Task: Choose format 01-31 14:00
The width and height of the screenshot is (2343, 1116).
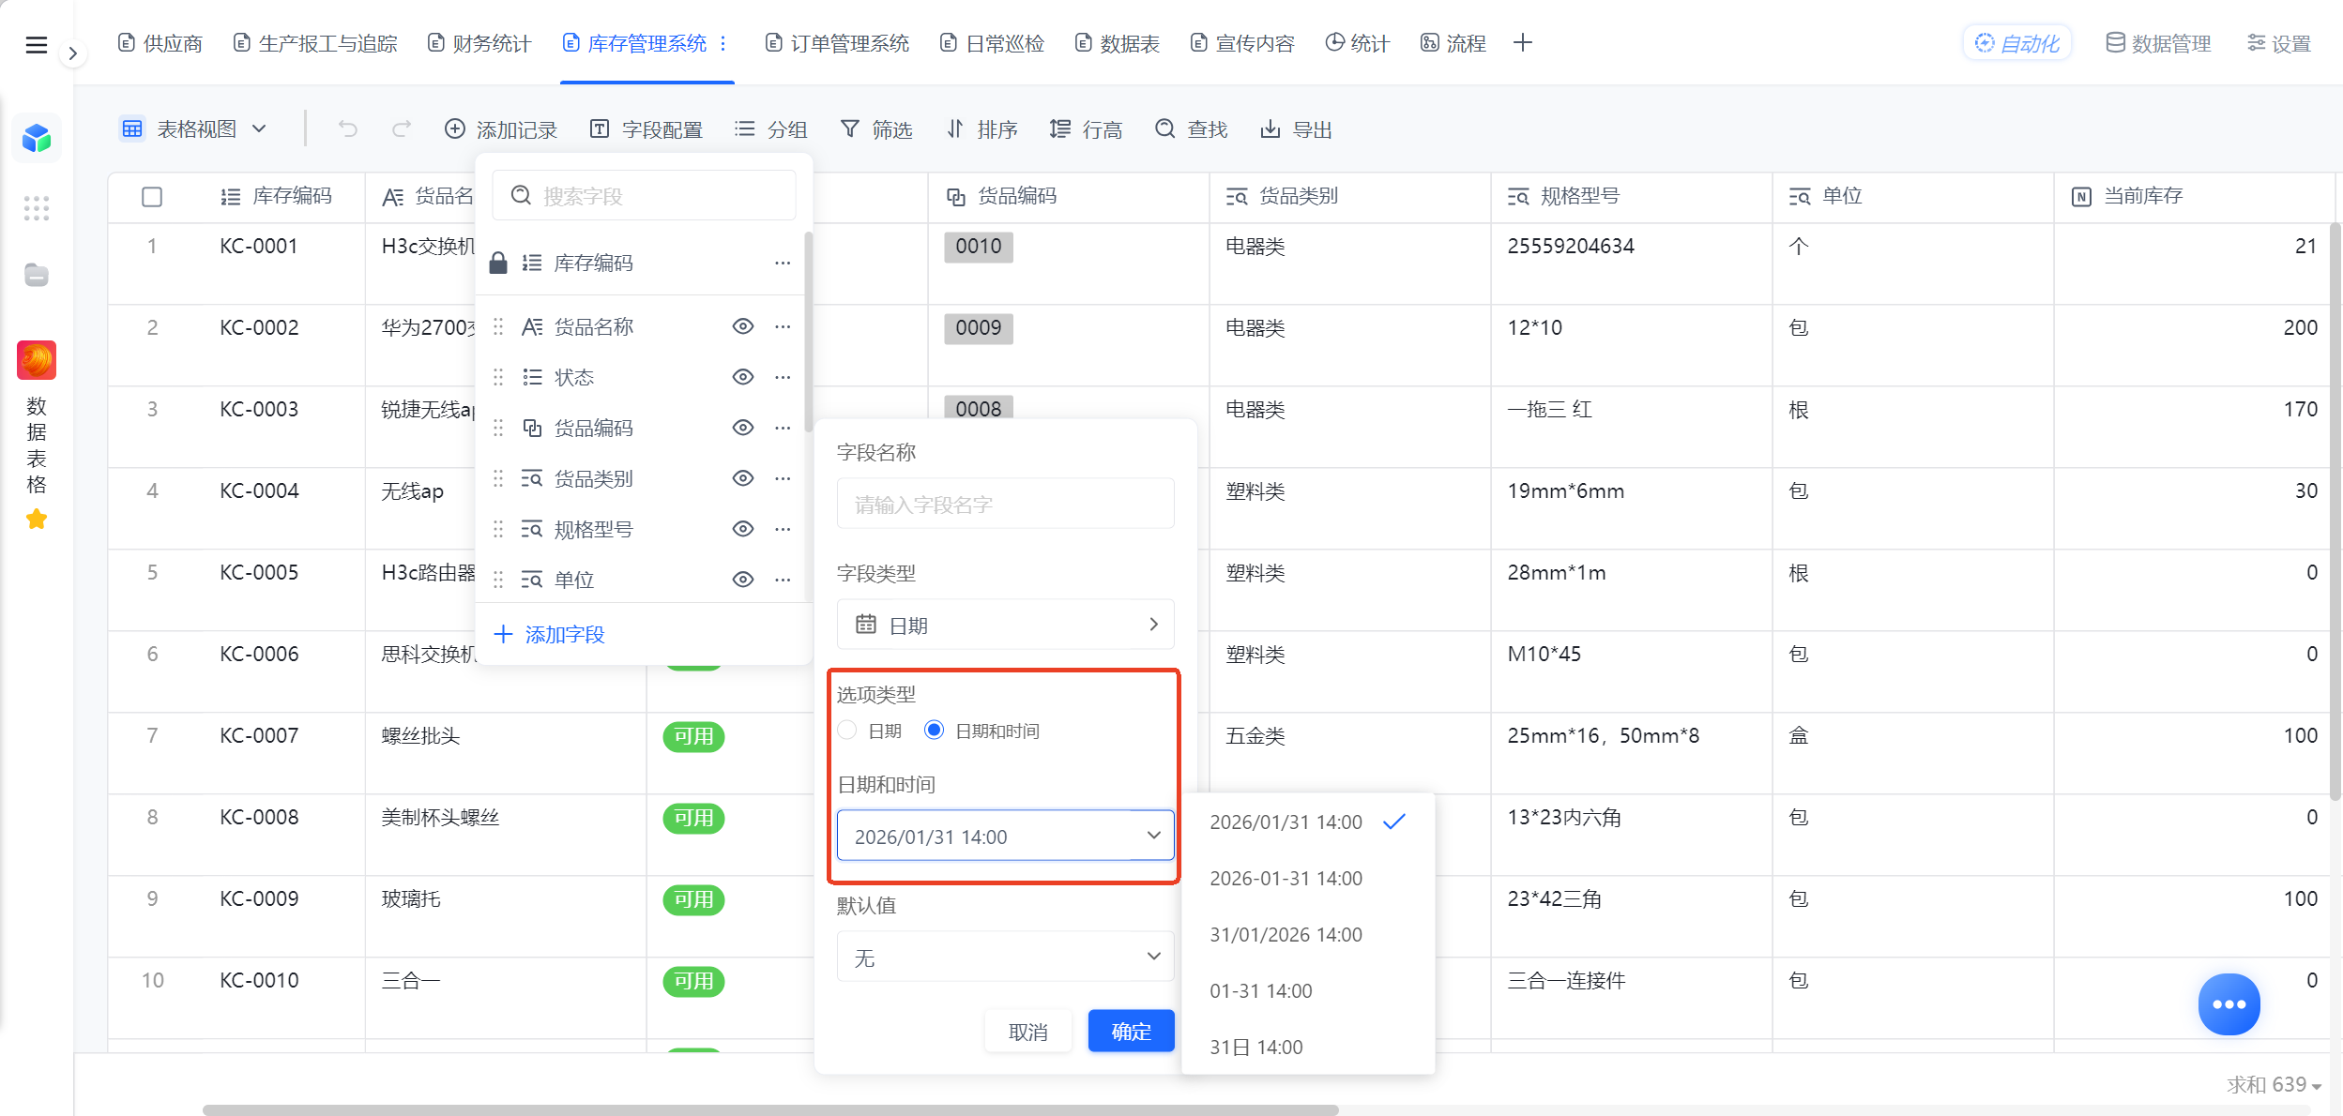Action: 1308,990
